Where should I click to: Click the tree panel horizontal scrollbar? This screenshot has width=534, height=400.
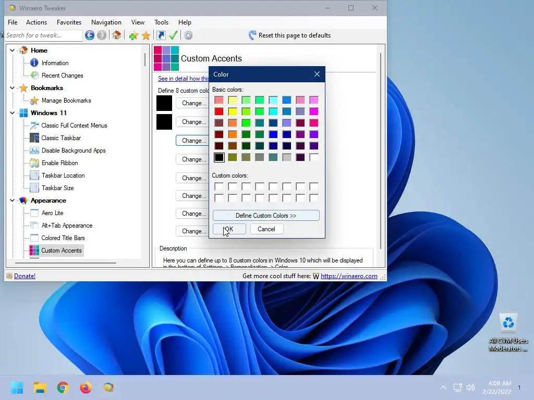[x=66, y=263]
